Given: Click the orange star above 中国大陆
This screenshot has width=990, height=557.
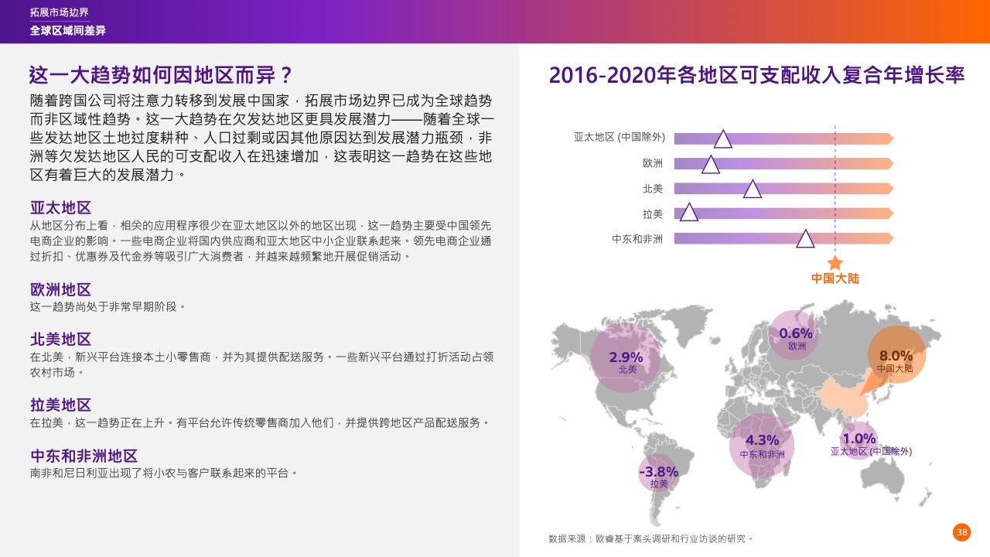Looking at the screenshot, I should 835,263.
